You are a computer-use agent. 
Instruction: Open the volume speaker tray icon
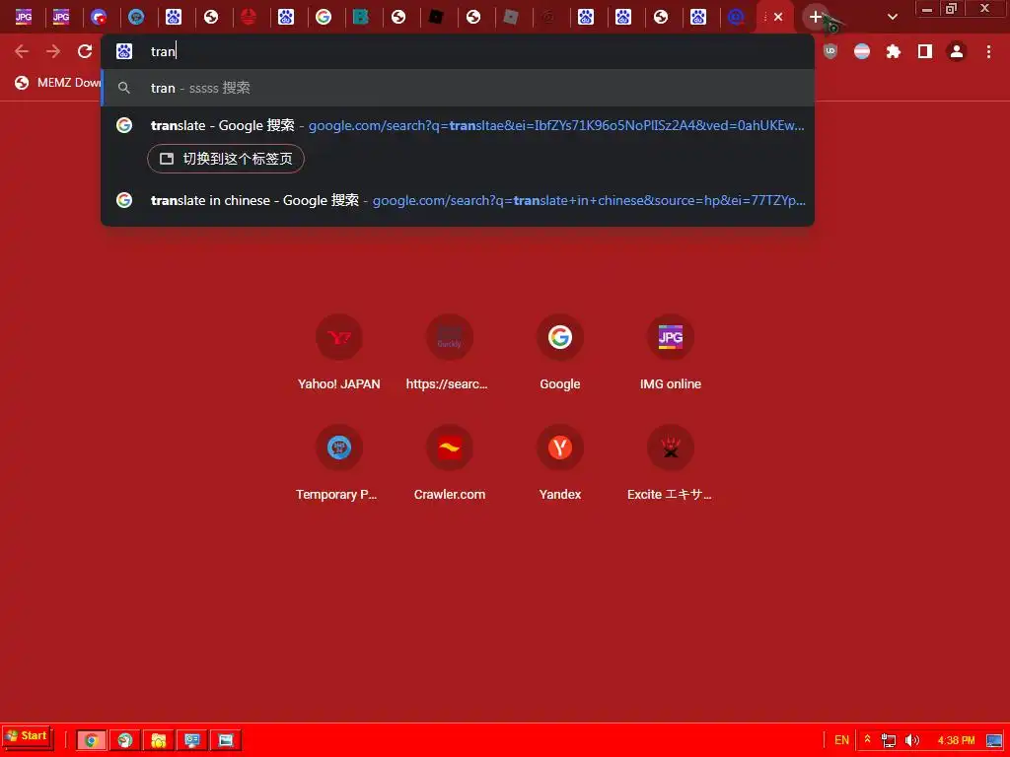(912, 740)
